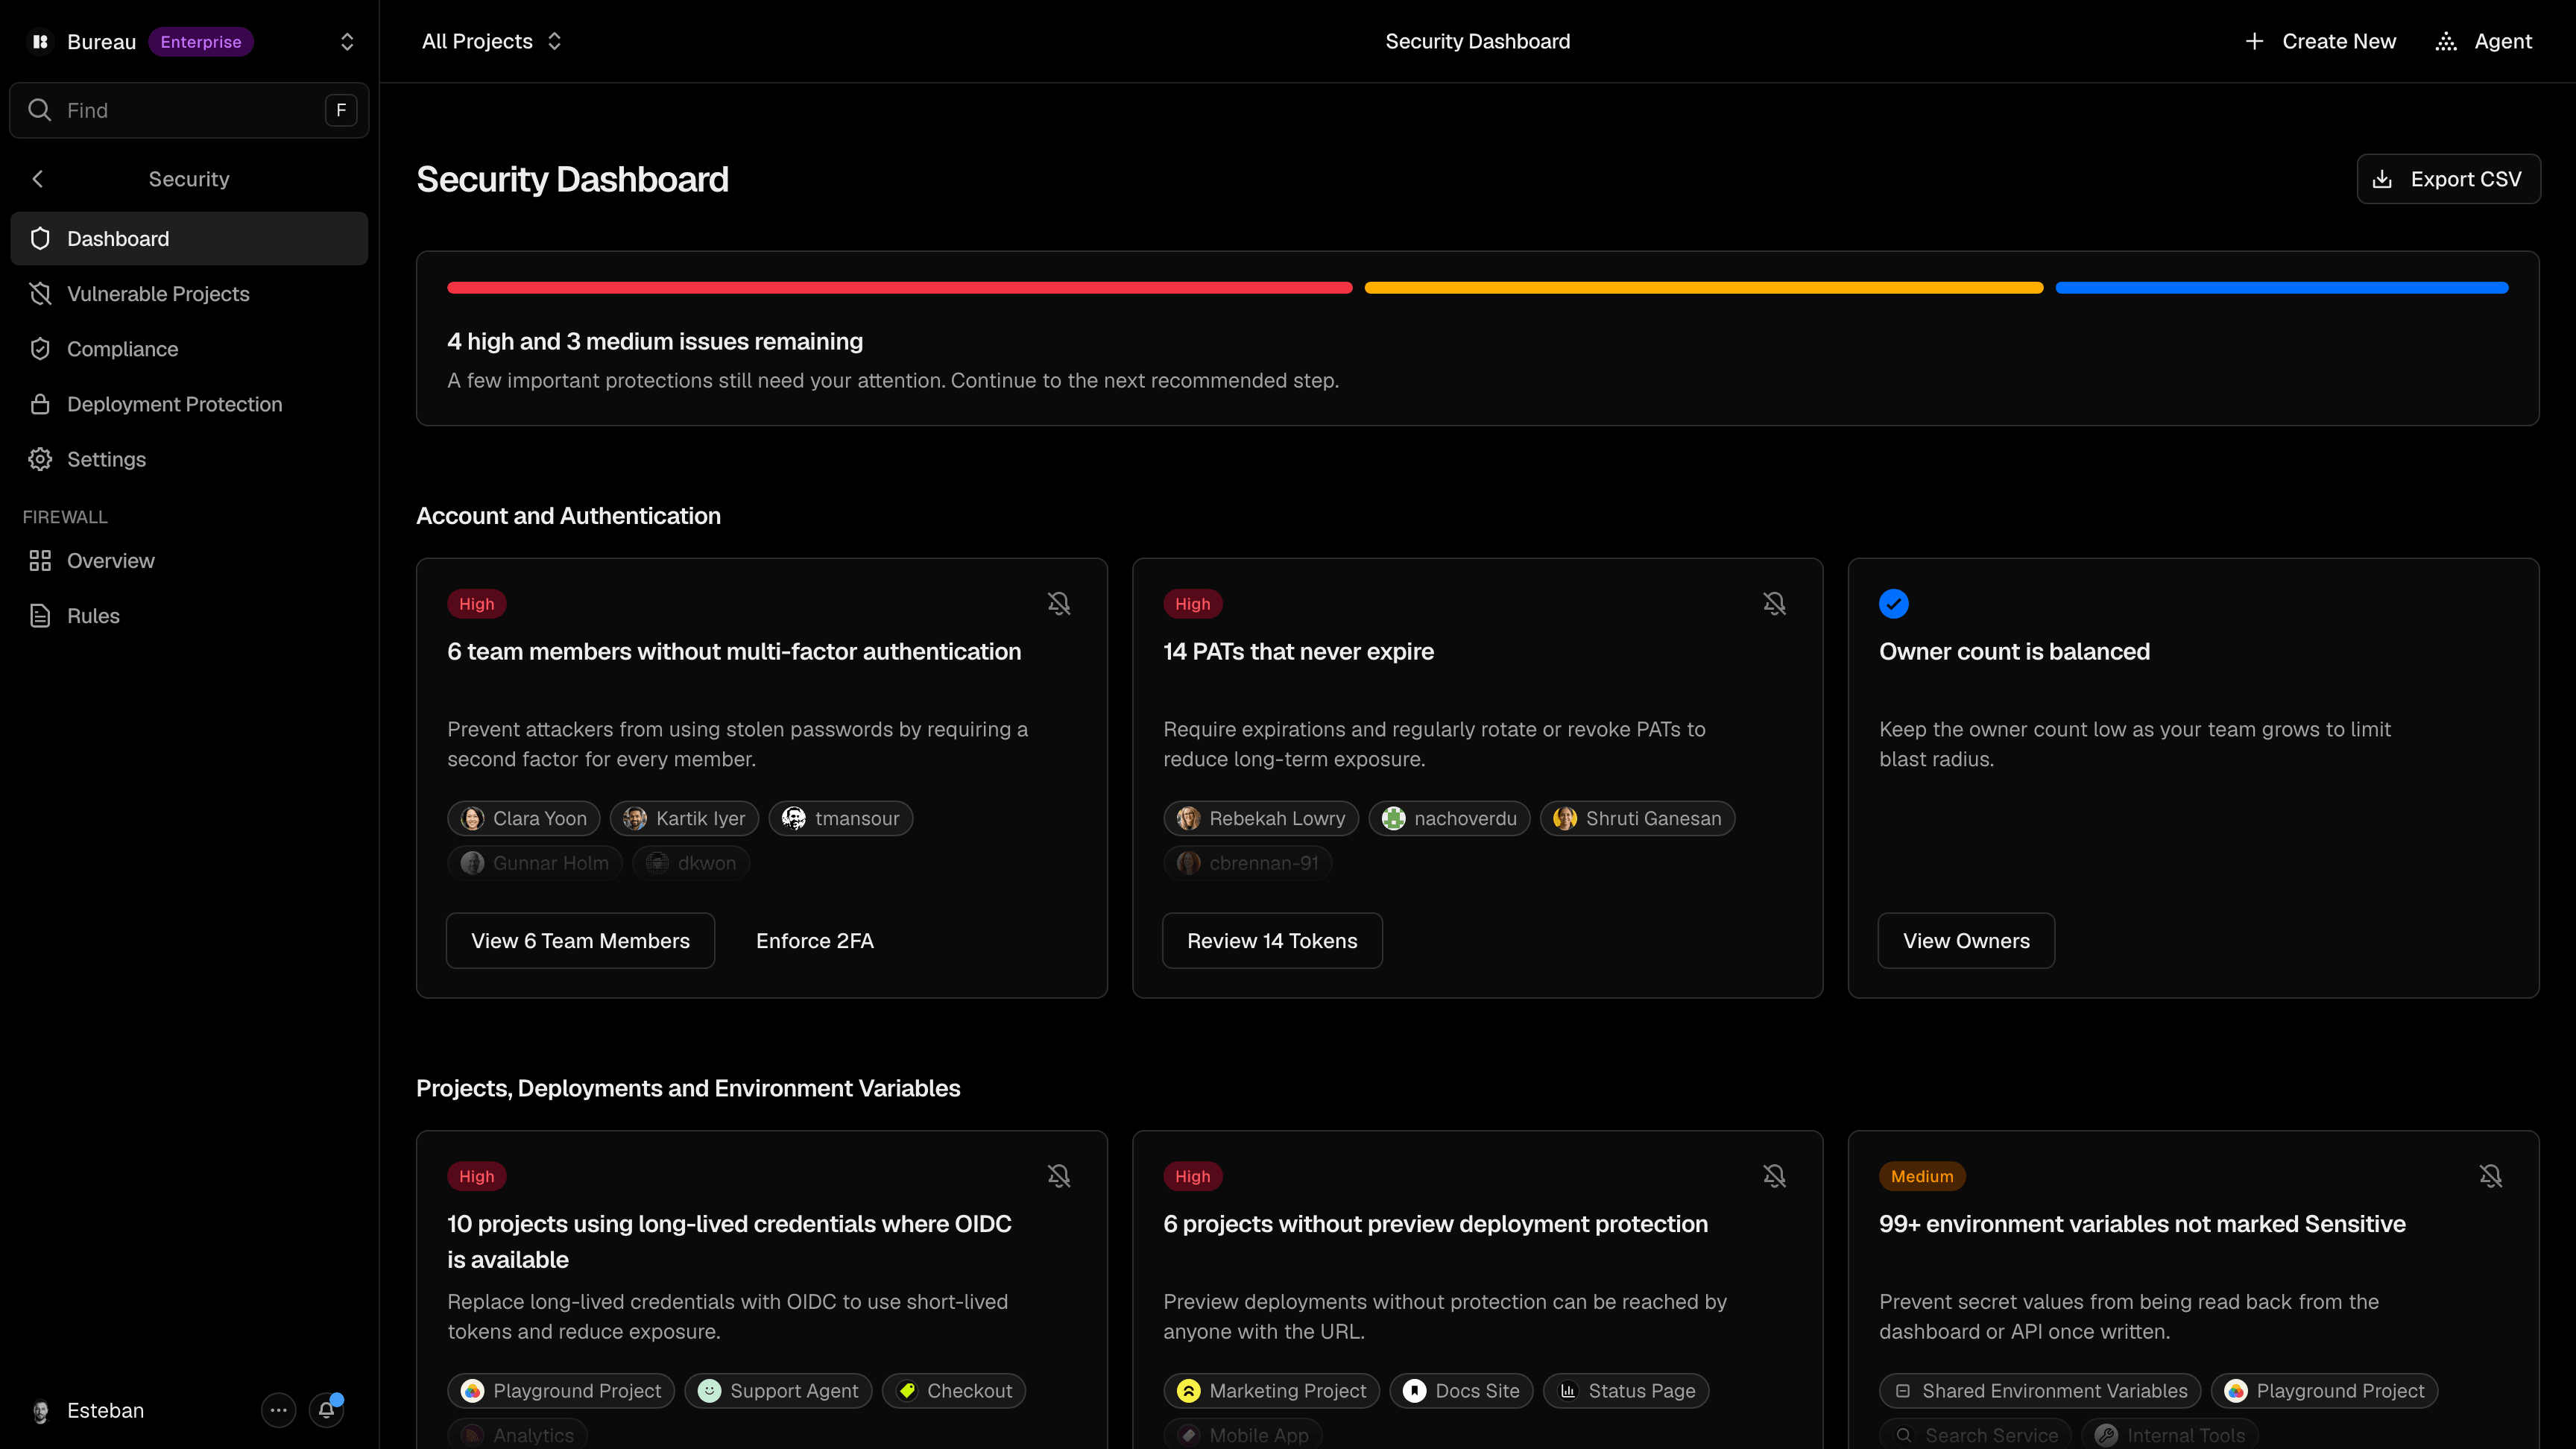Open the Compliance sidebar item
The height and width of the screenshot is (1449, 2576).
(x=189, y=349)
